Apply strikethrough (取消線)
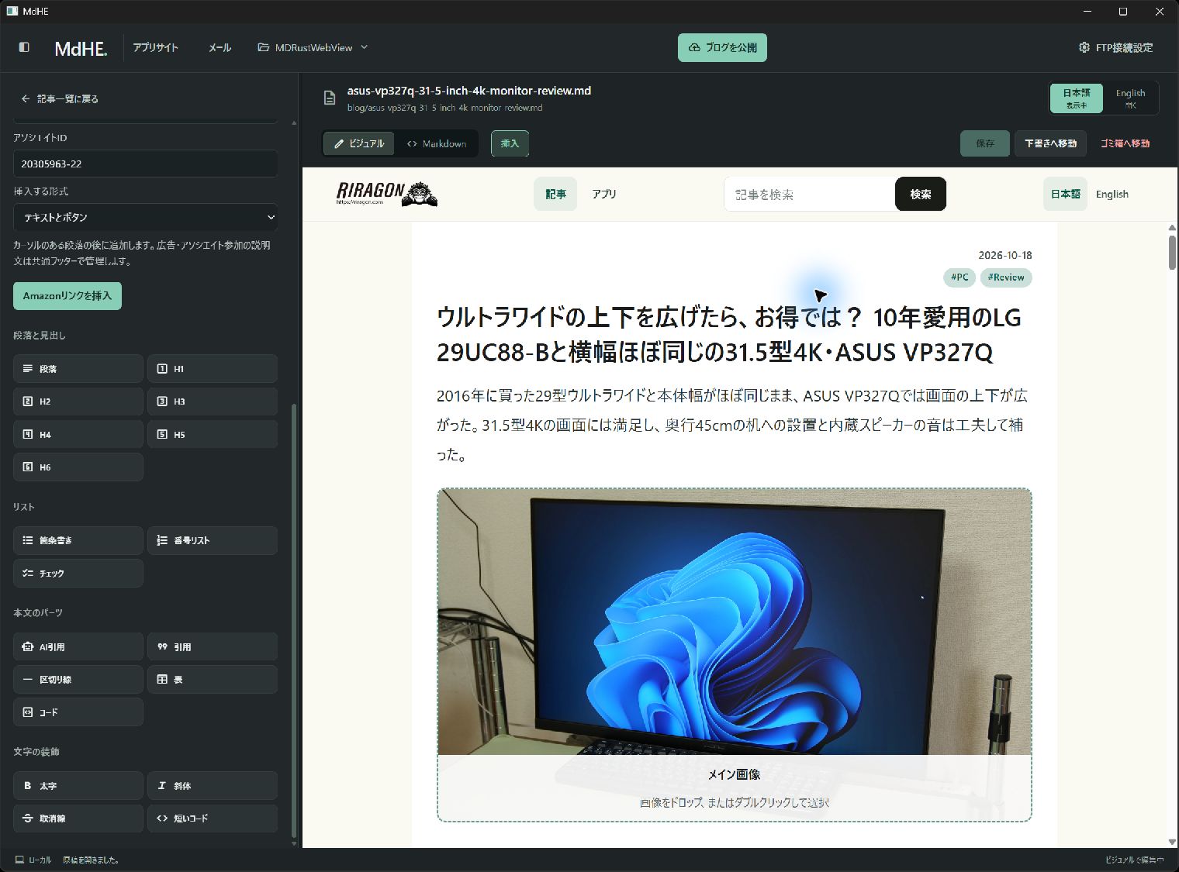Screen dimensions: 1179x872 click(x=78, y=819)
